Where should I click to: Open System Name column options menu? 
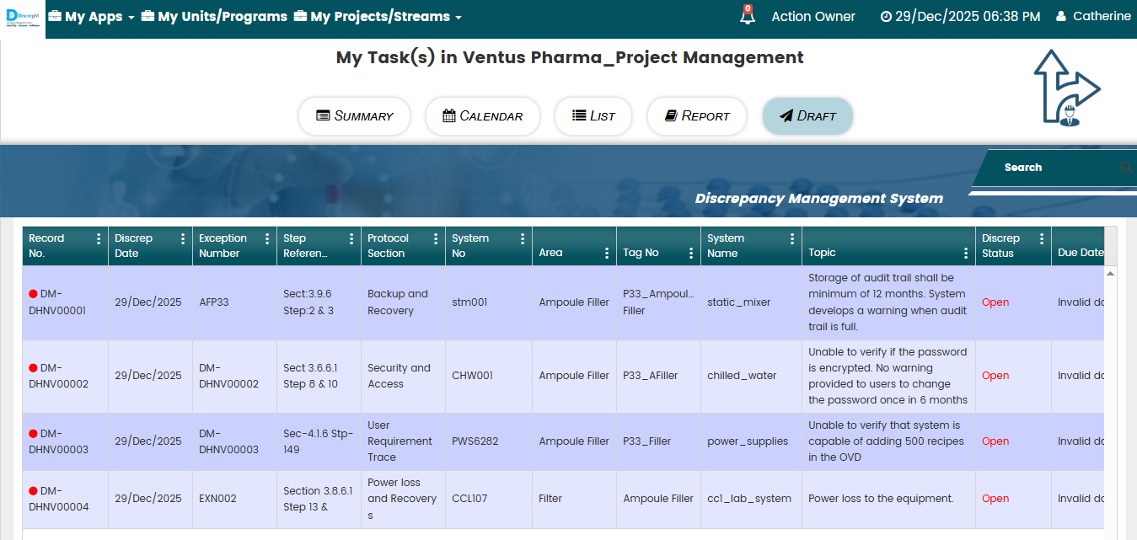(x=792, y=239)
